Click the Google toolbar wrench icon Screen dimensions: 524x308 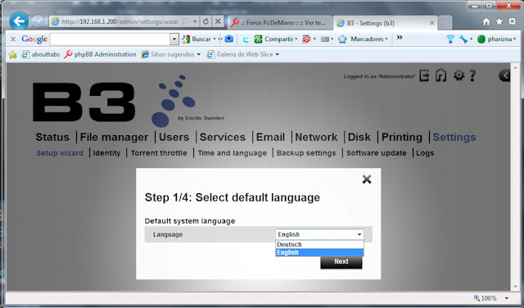click(x=463, y=39)
